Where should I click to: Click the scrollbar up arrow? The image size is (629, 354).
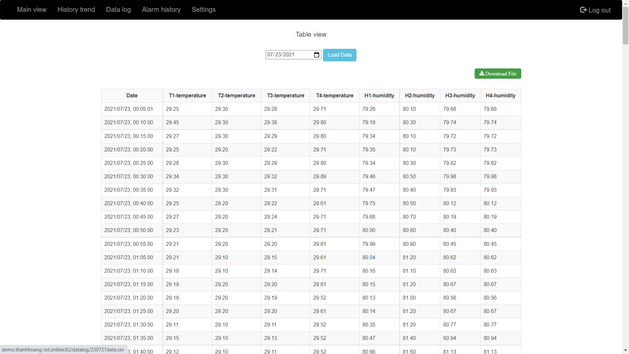click(625, 3)
